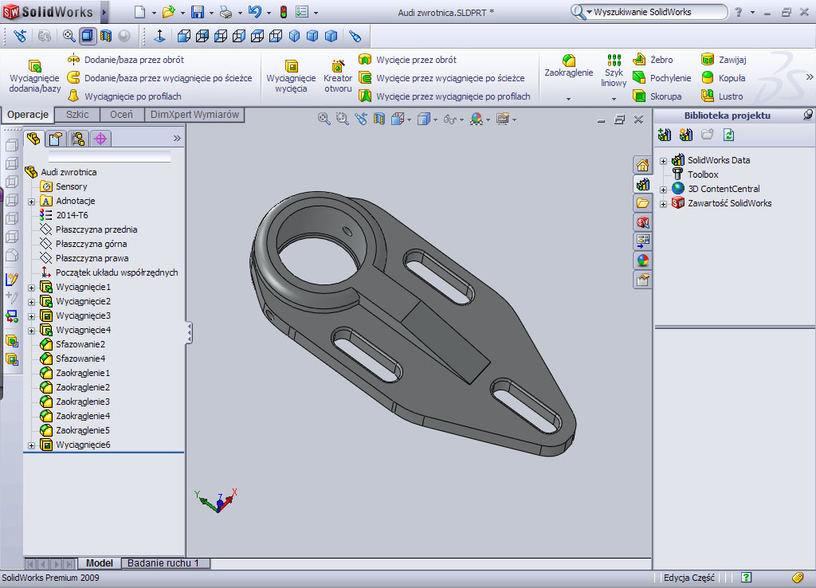Image resolution: width=816 pixels, height=588 pixels.
Task: Switch to Badanie ruchu 1 tab
Action: click(x=165, y=563)
